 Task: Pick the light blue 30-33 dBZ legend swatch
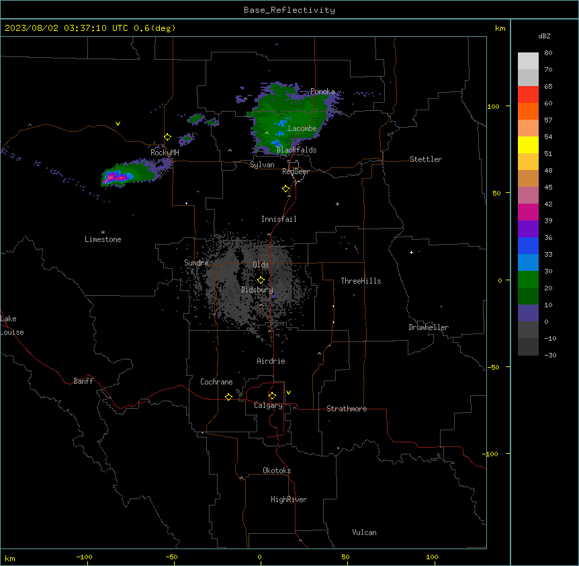pyautogui.click(x=528, y=263)
